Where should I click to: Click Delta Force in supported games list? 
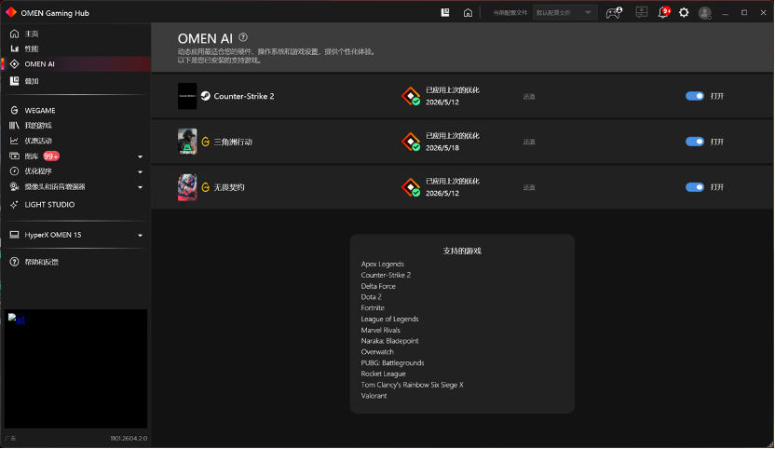coord(378,286)
